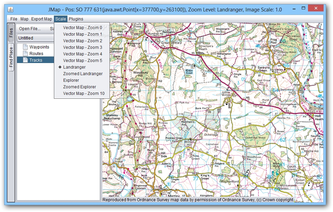Open the Untitled file dropdown
Viewport: 333px width, 212px height.
click(x=35, y=38)
